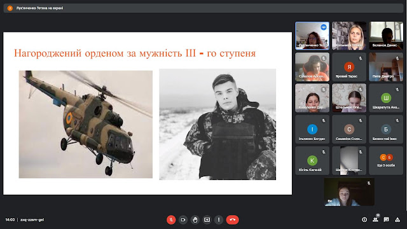The height and width of the screenshot is (229, 407).
Task: Select Штельмах video tile
Action: point(349,98)
